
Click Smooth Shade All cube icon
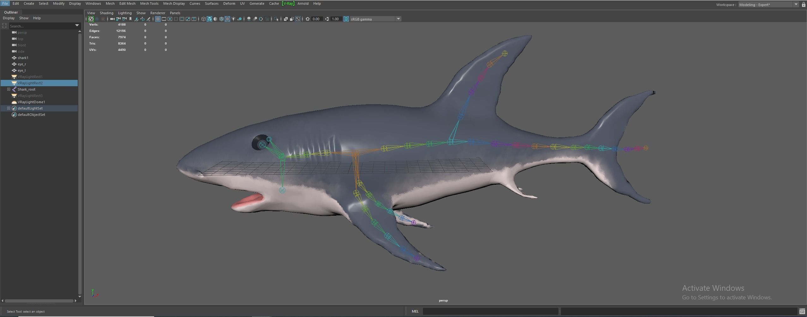pos(209,19)
